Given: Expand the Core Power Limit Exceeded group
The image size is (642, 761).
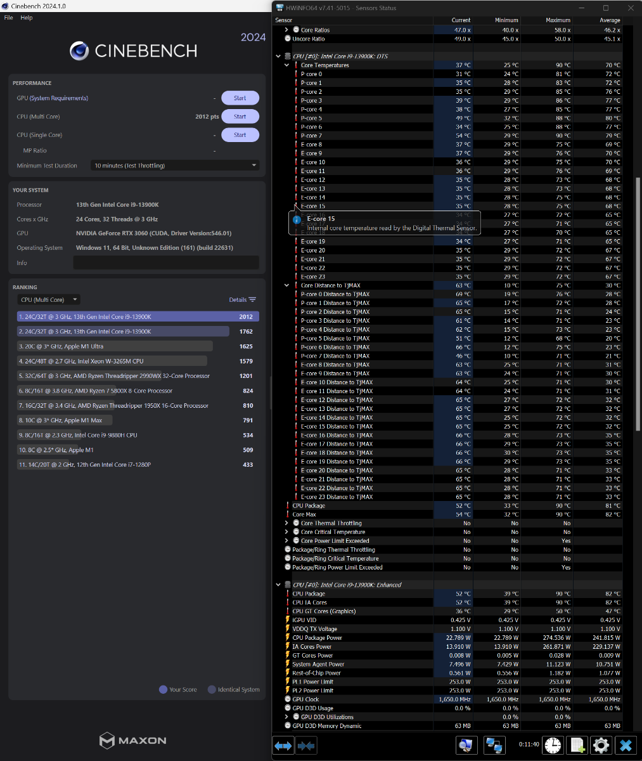Looking at the screenshot, I should pos(286,541).
